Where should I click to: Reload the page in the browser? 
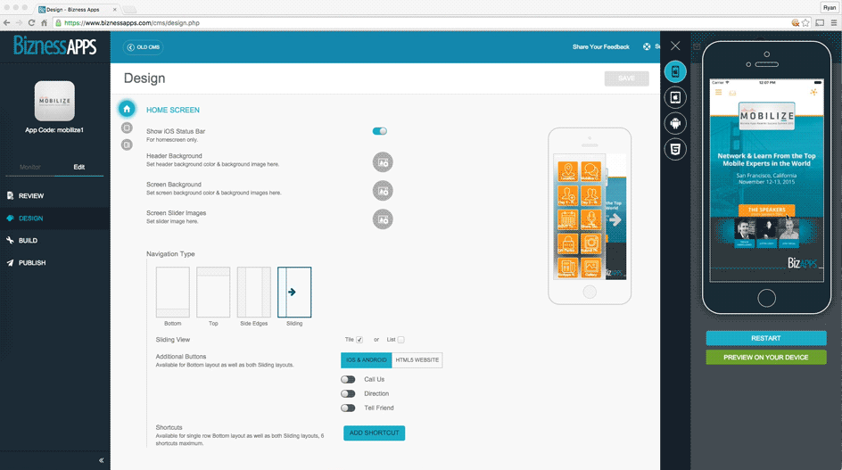31,22
